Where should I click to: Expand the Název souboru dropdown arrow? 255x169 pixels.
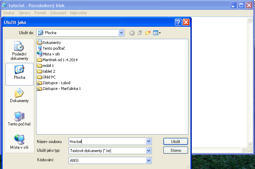tap(148, 141)
